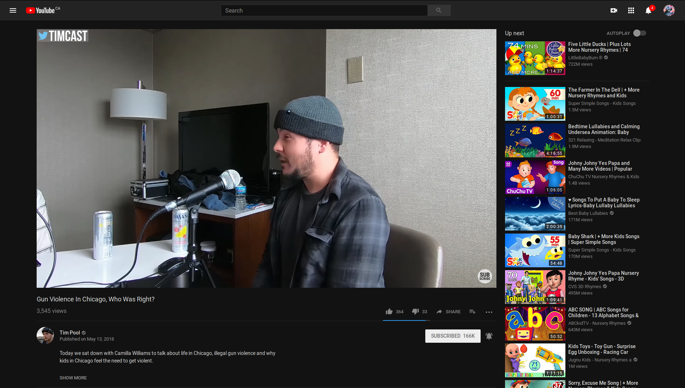Image resolution: width=685 pixels, height=388 pixels.
Task: Click the SHARE button
Action: (448, 311)
